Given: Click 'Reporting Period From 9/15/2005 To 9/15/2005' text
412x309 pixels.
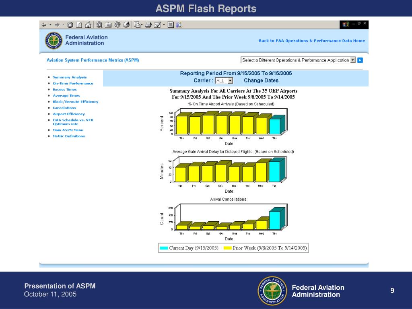Looking at the screenshot, I should tap(236, 74).
